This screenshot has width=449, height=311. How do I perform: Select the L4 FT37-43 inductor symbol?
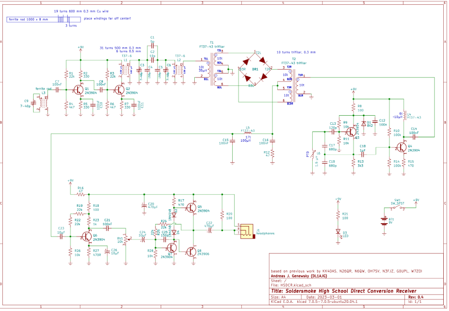[404, 115]
